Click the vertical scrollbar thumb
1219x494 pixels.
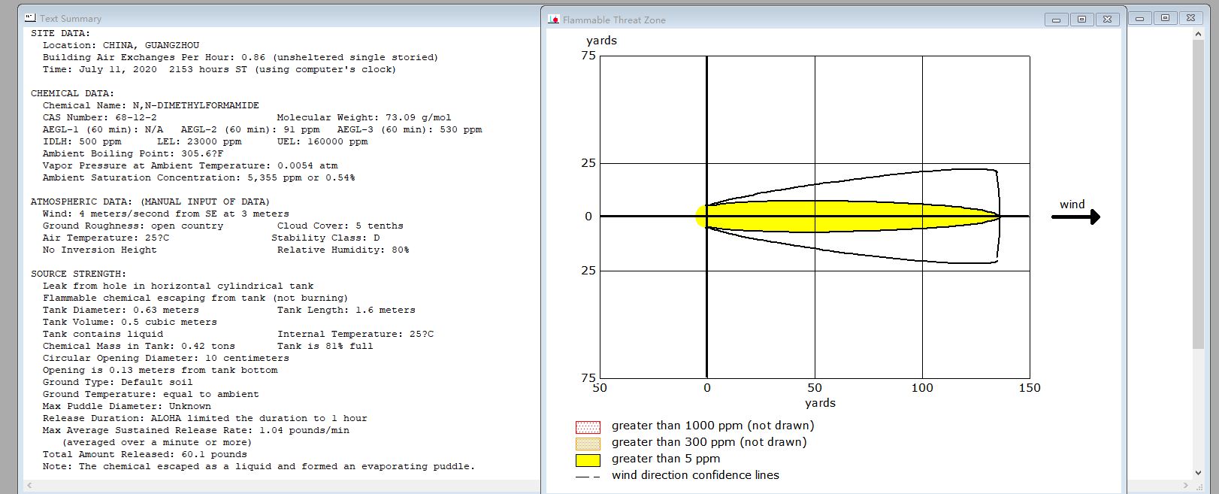click(x=1198, y=194)
